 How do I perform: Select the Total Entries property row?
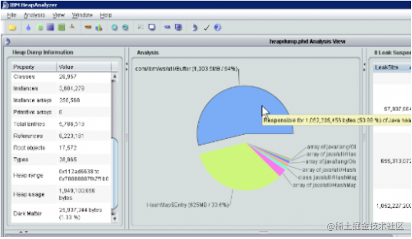click(x=61, y=124)
